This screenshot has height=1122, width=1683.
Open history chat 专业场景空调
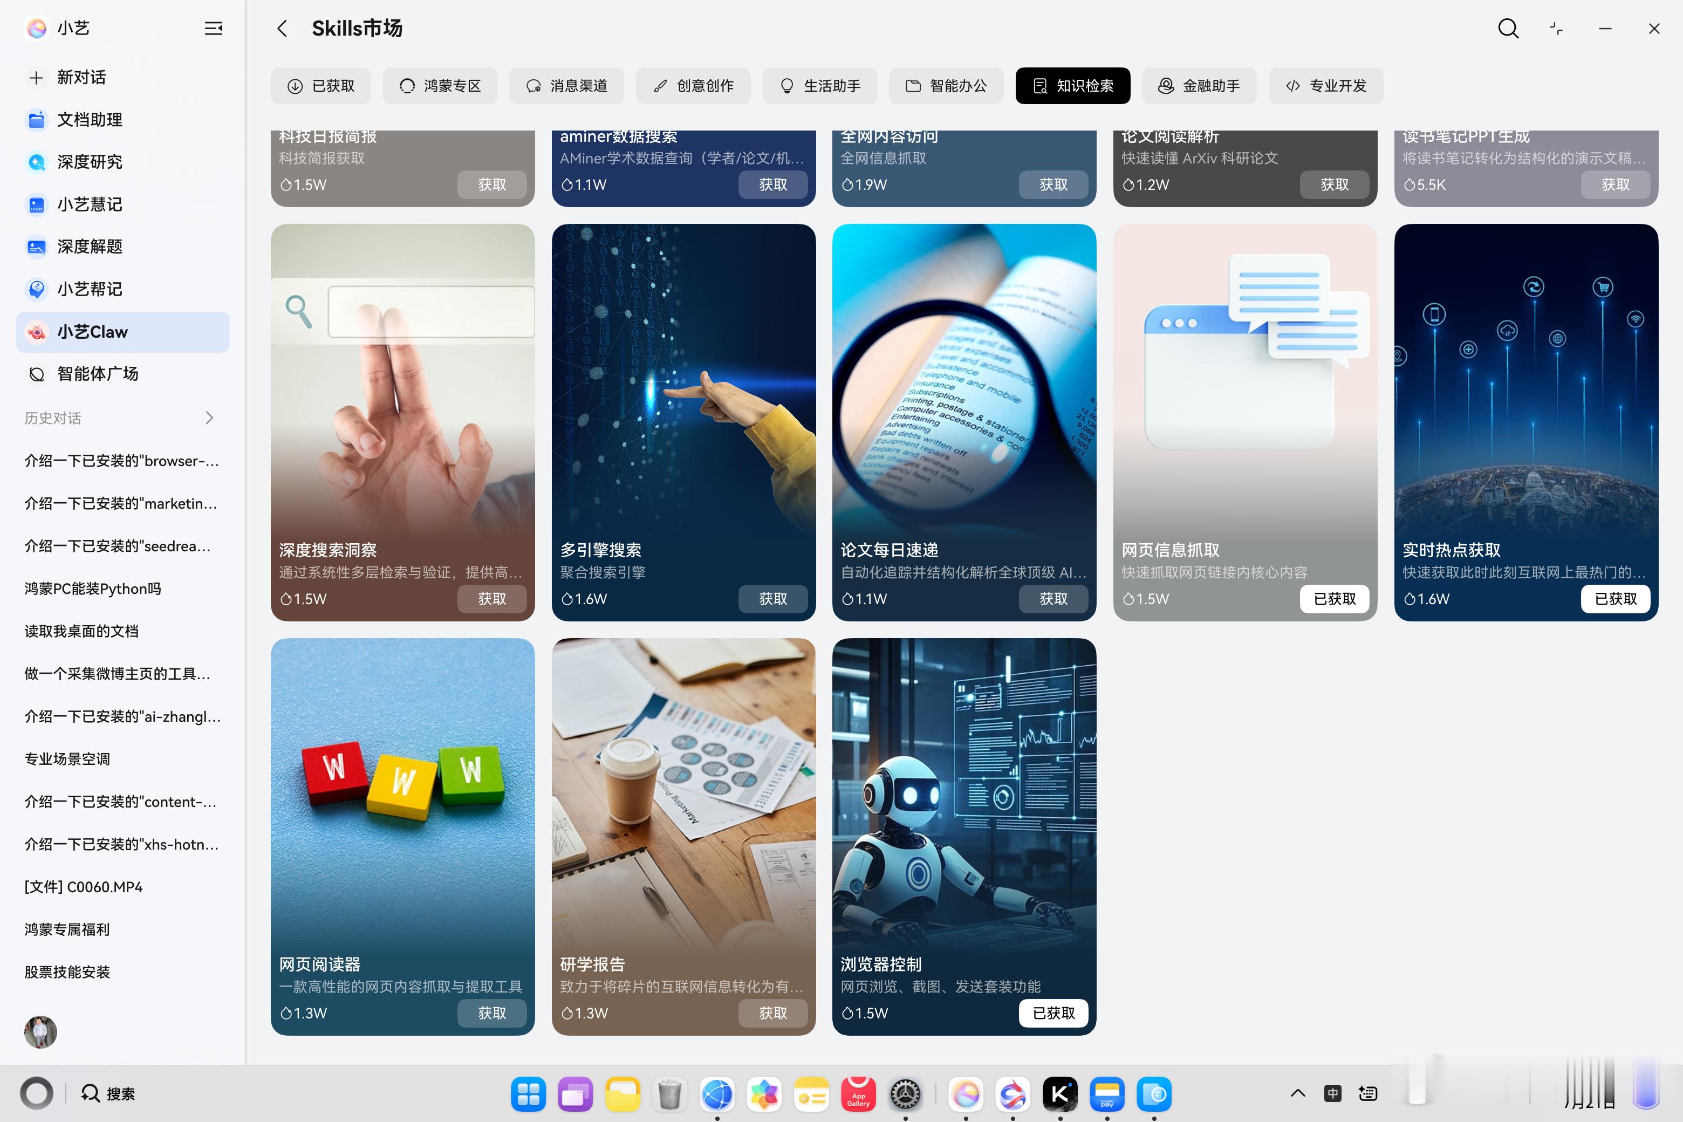(67, 758)
